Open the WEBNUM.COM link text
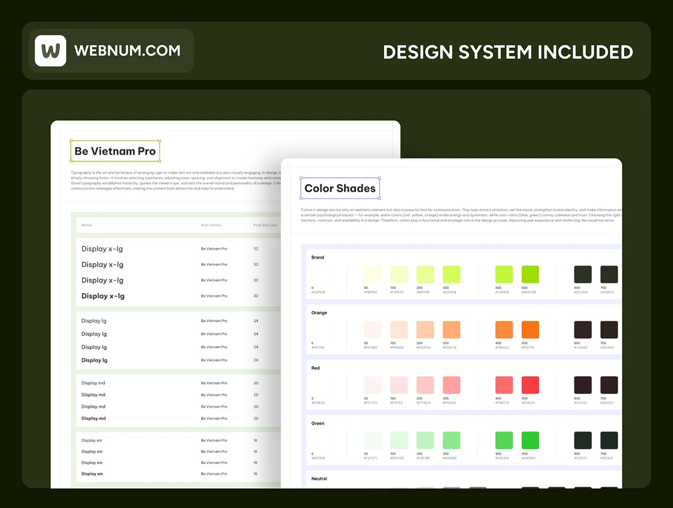Viewport: 673px width, 508px height. point(127,50)
